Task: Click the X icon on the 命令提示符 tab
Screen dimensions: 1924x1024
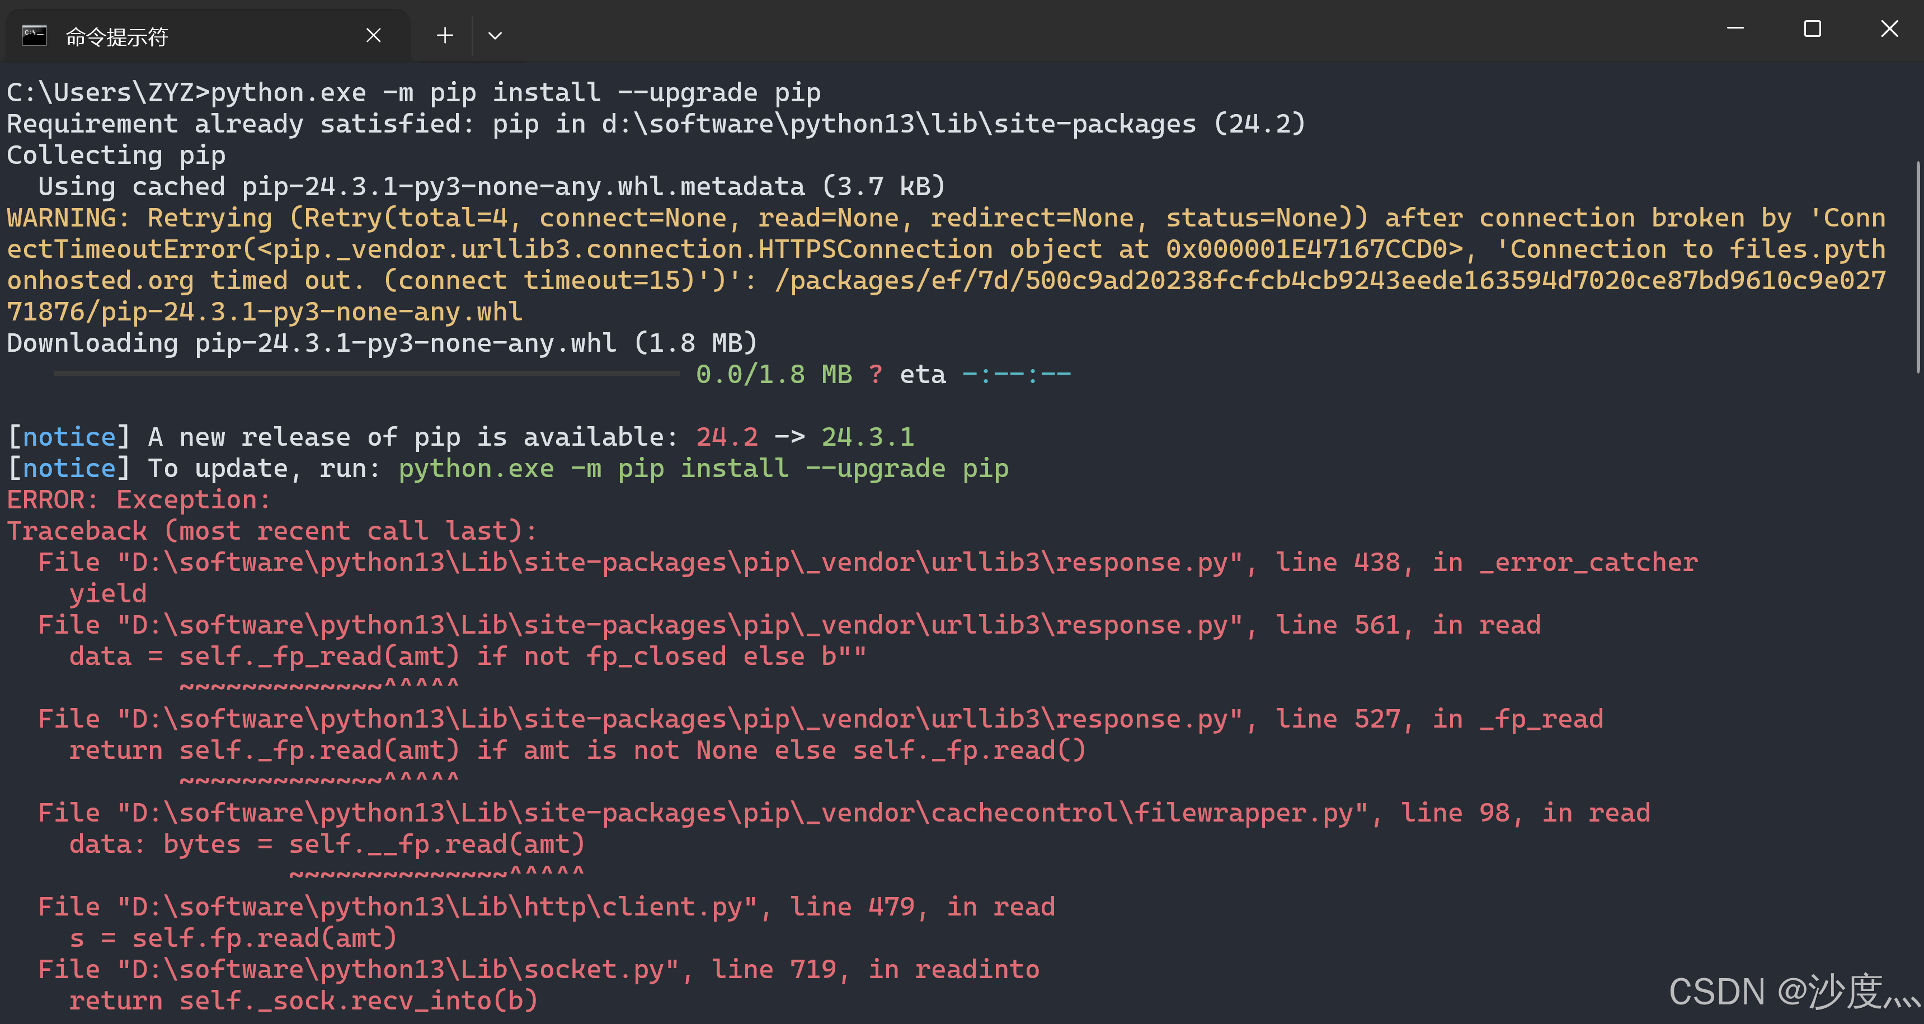Action: (374, 34)
